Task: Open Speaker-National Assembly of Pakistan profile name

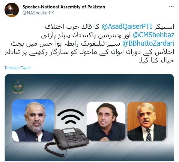Action: point(64,7)
